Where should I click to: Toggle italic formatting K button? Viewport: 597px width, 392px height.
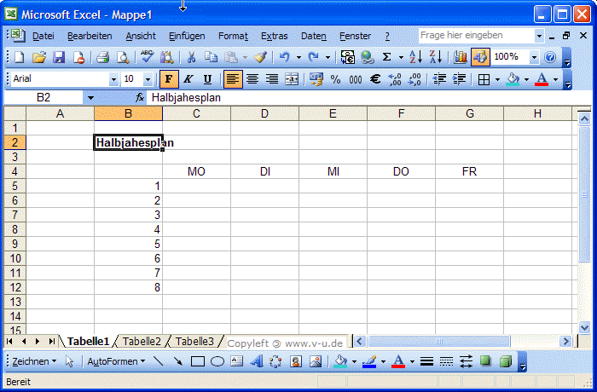[x=188, y=79]
